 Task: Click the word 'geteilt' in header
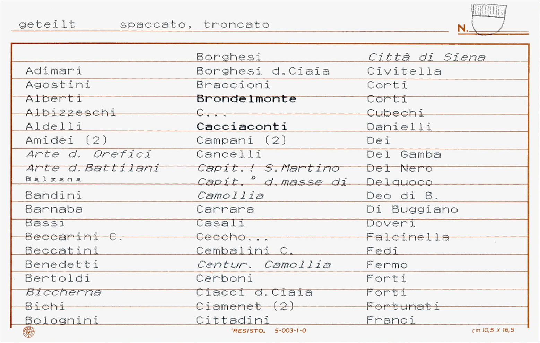coord(47,25)
